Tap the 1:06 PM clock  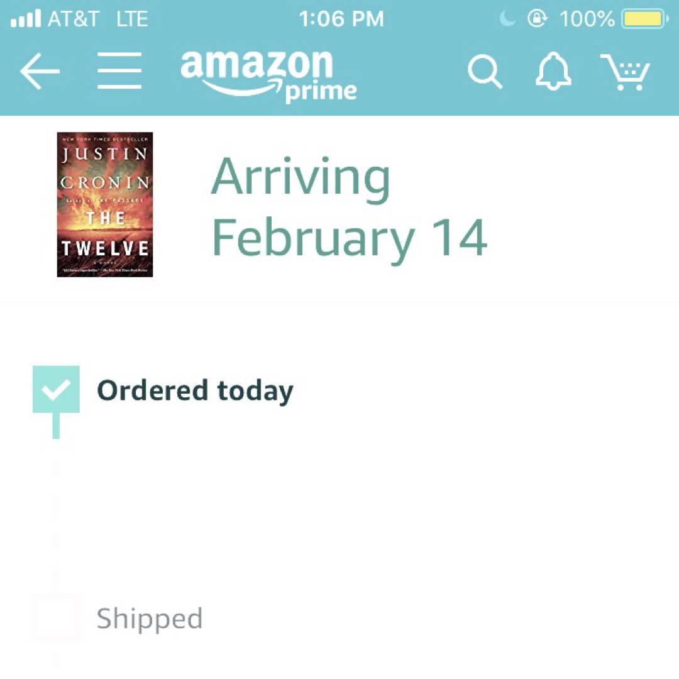[341, 19]
